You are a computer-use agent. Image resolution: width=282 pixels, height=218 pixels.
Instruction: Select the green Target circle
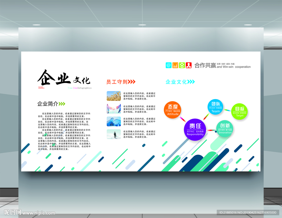[x=239, y=111]
